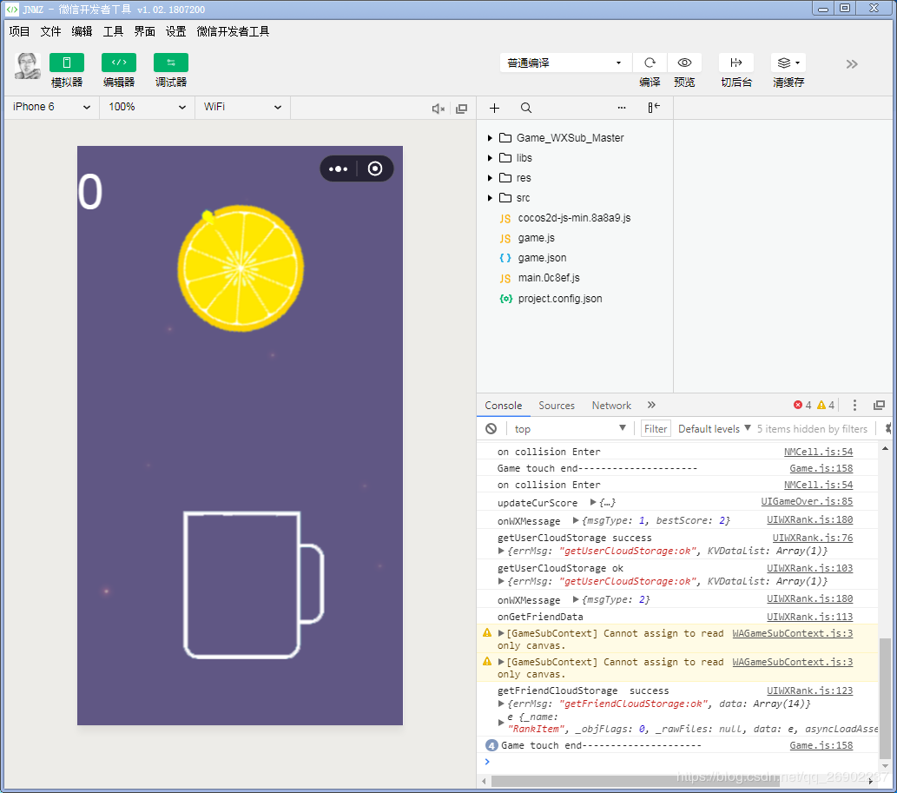This screenshot has height=793, width=897.
Task: Open the 工具 menu
Action: [x=113, y=31]
